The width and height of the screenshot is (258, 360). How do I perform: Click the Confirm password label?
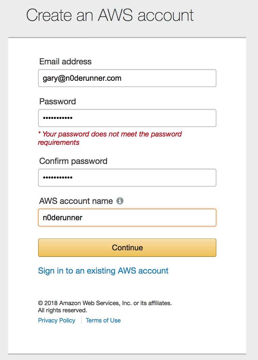tap(73, 161)
